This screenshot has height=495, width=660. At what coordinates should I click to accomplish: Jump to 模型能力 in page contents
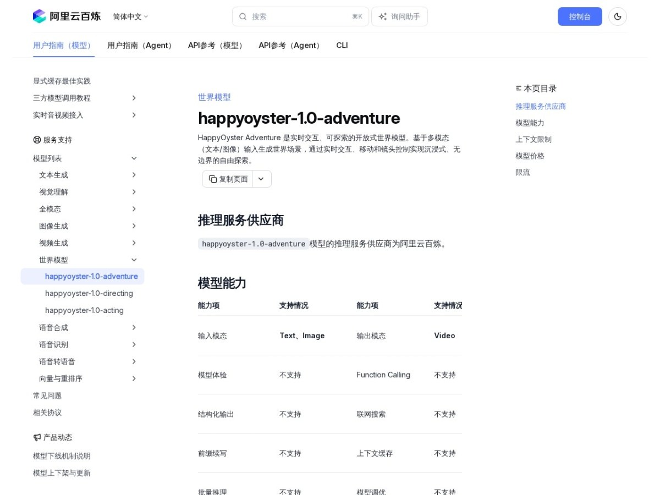pos(530,123)
